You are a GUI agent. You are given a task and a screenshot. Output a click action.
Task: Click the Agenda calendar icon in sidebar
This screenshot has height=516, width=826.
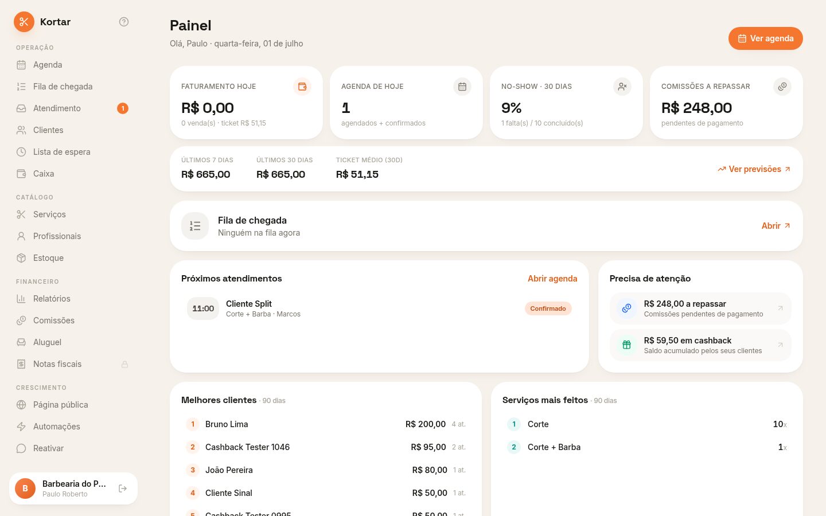coord(21,65)
